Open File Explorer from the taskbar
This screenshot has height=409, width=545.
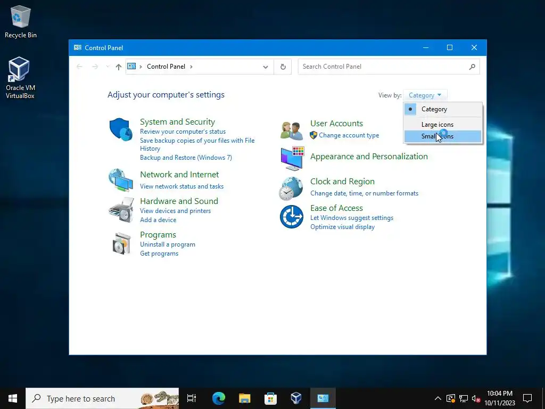pos(245,398)
